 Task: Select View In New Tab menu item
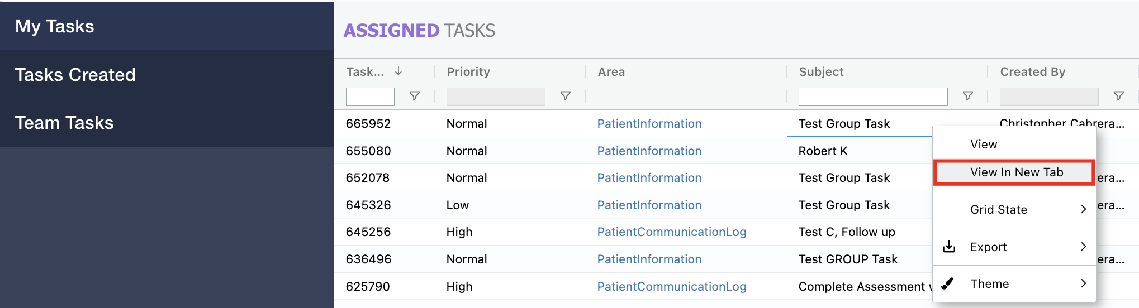click(x=1016, y=172)
